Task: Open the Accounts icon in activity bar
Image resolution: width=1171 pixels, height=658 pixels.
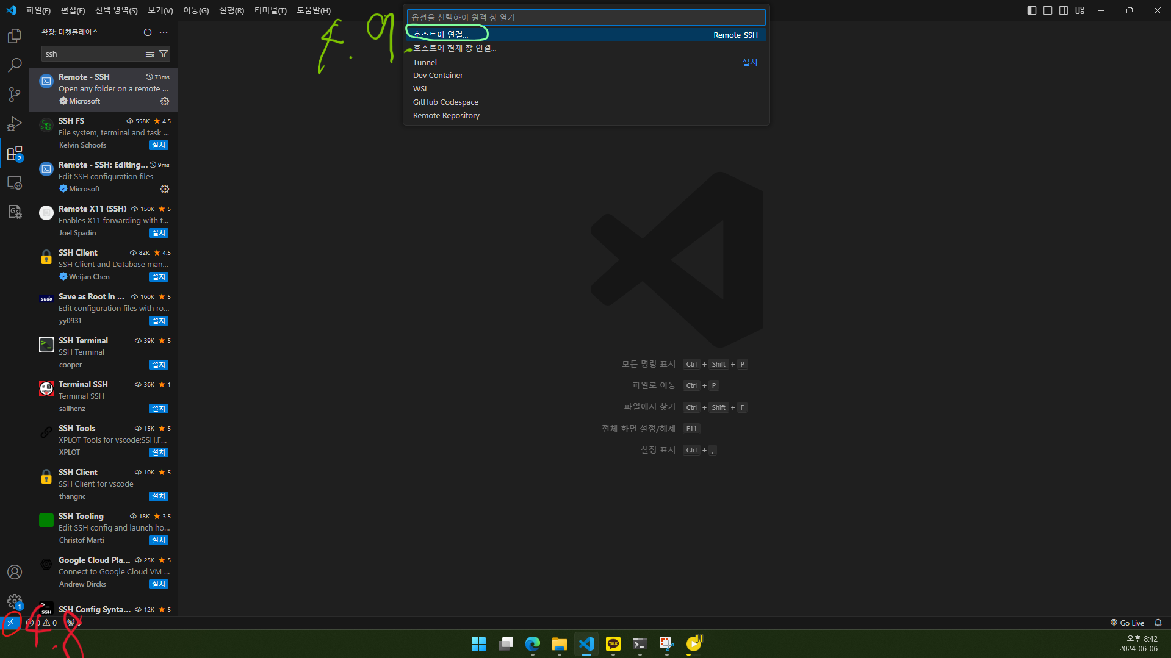Action: pyautogui.click(x=15, y=572)
